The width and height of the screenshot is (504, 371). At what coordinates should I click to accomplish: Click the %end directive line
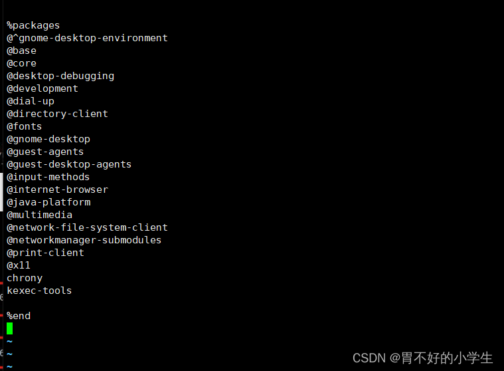pyautogui.click(x=19, y=316)
